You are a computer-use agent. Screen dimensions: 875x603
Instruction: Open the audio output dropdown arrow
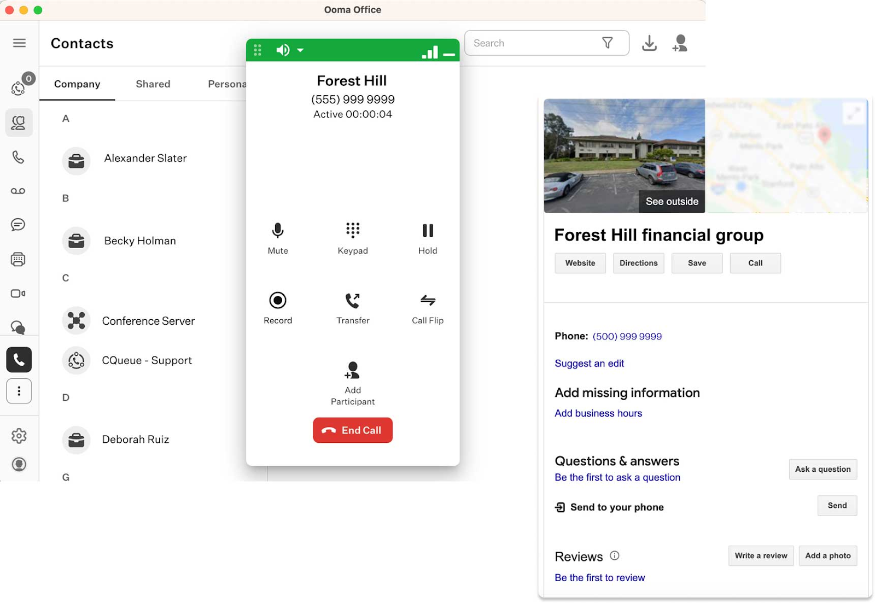[x=300, y=50]
